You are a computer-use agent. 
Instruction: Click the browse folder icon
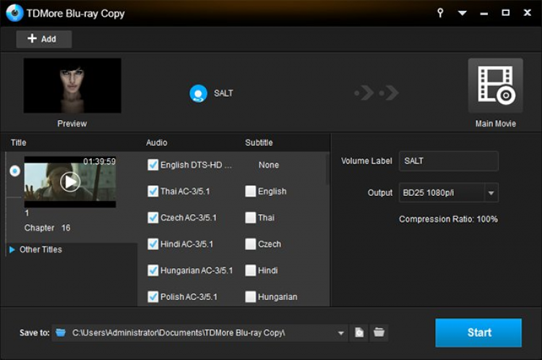click(x=379, y=333)
